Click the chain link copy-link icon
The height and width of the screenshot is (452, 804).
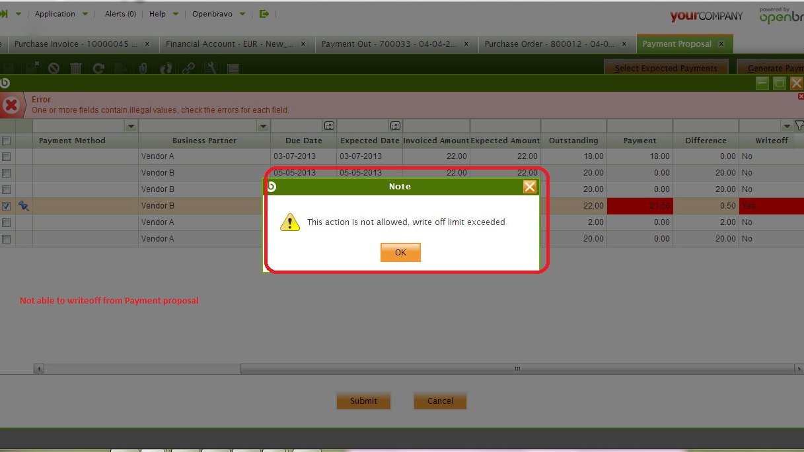[188, 68]
